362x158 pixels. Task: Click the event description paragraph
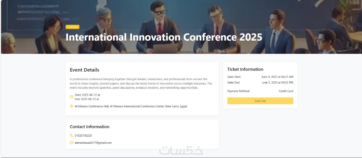coord(141,83)
